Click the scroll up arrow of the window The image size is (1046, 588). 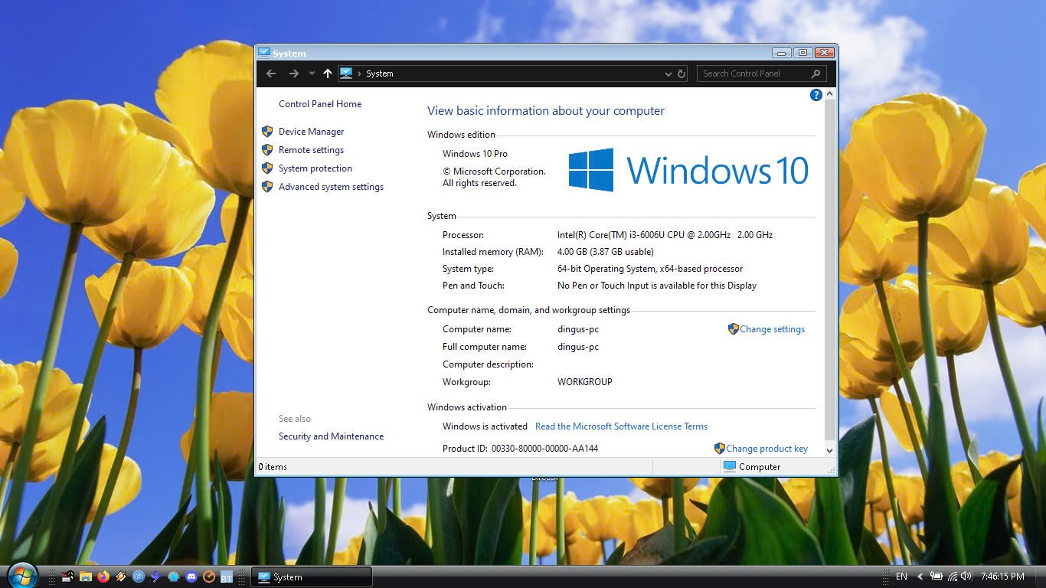click(x=829, y=94)
